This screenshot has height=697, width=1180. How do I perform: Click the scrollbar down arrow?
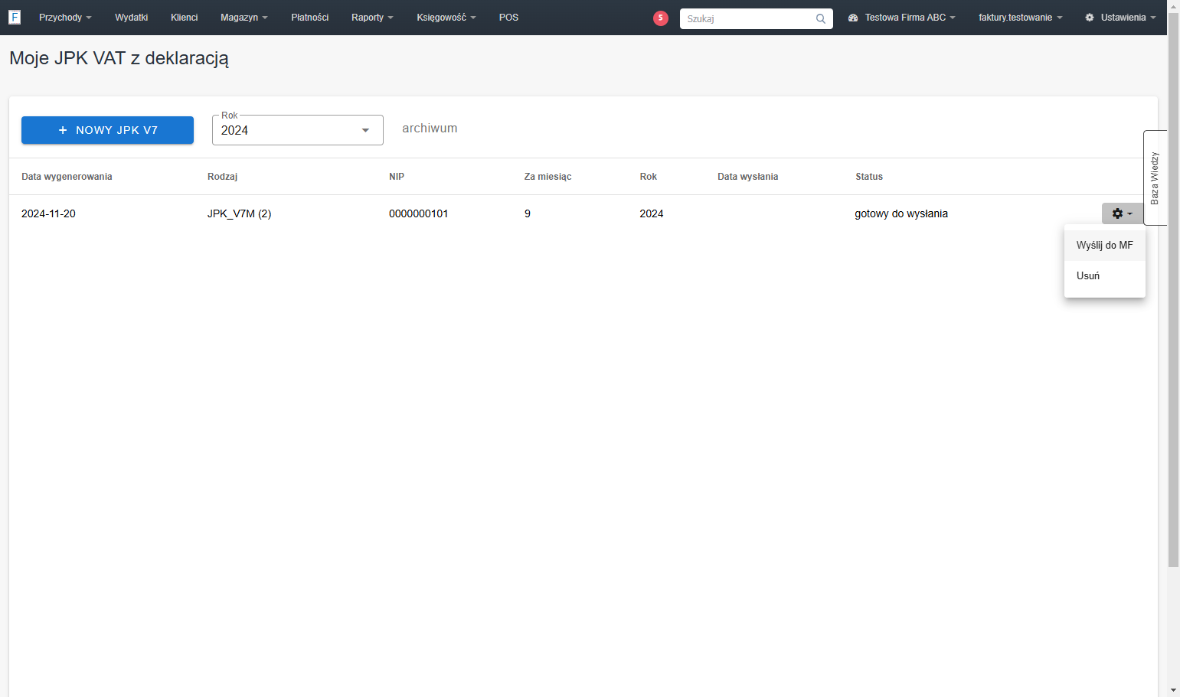(x=1173, y=690)
